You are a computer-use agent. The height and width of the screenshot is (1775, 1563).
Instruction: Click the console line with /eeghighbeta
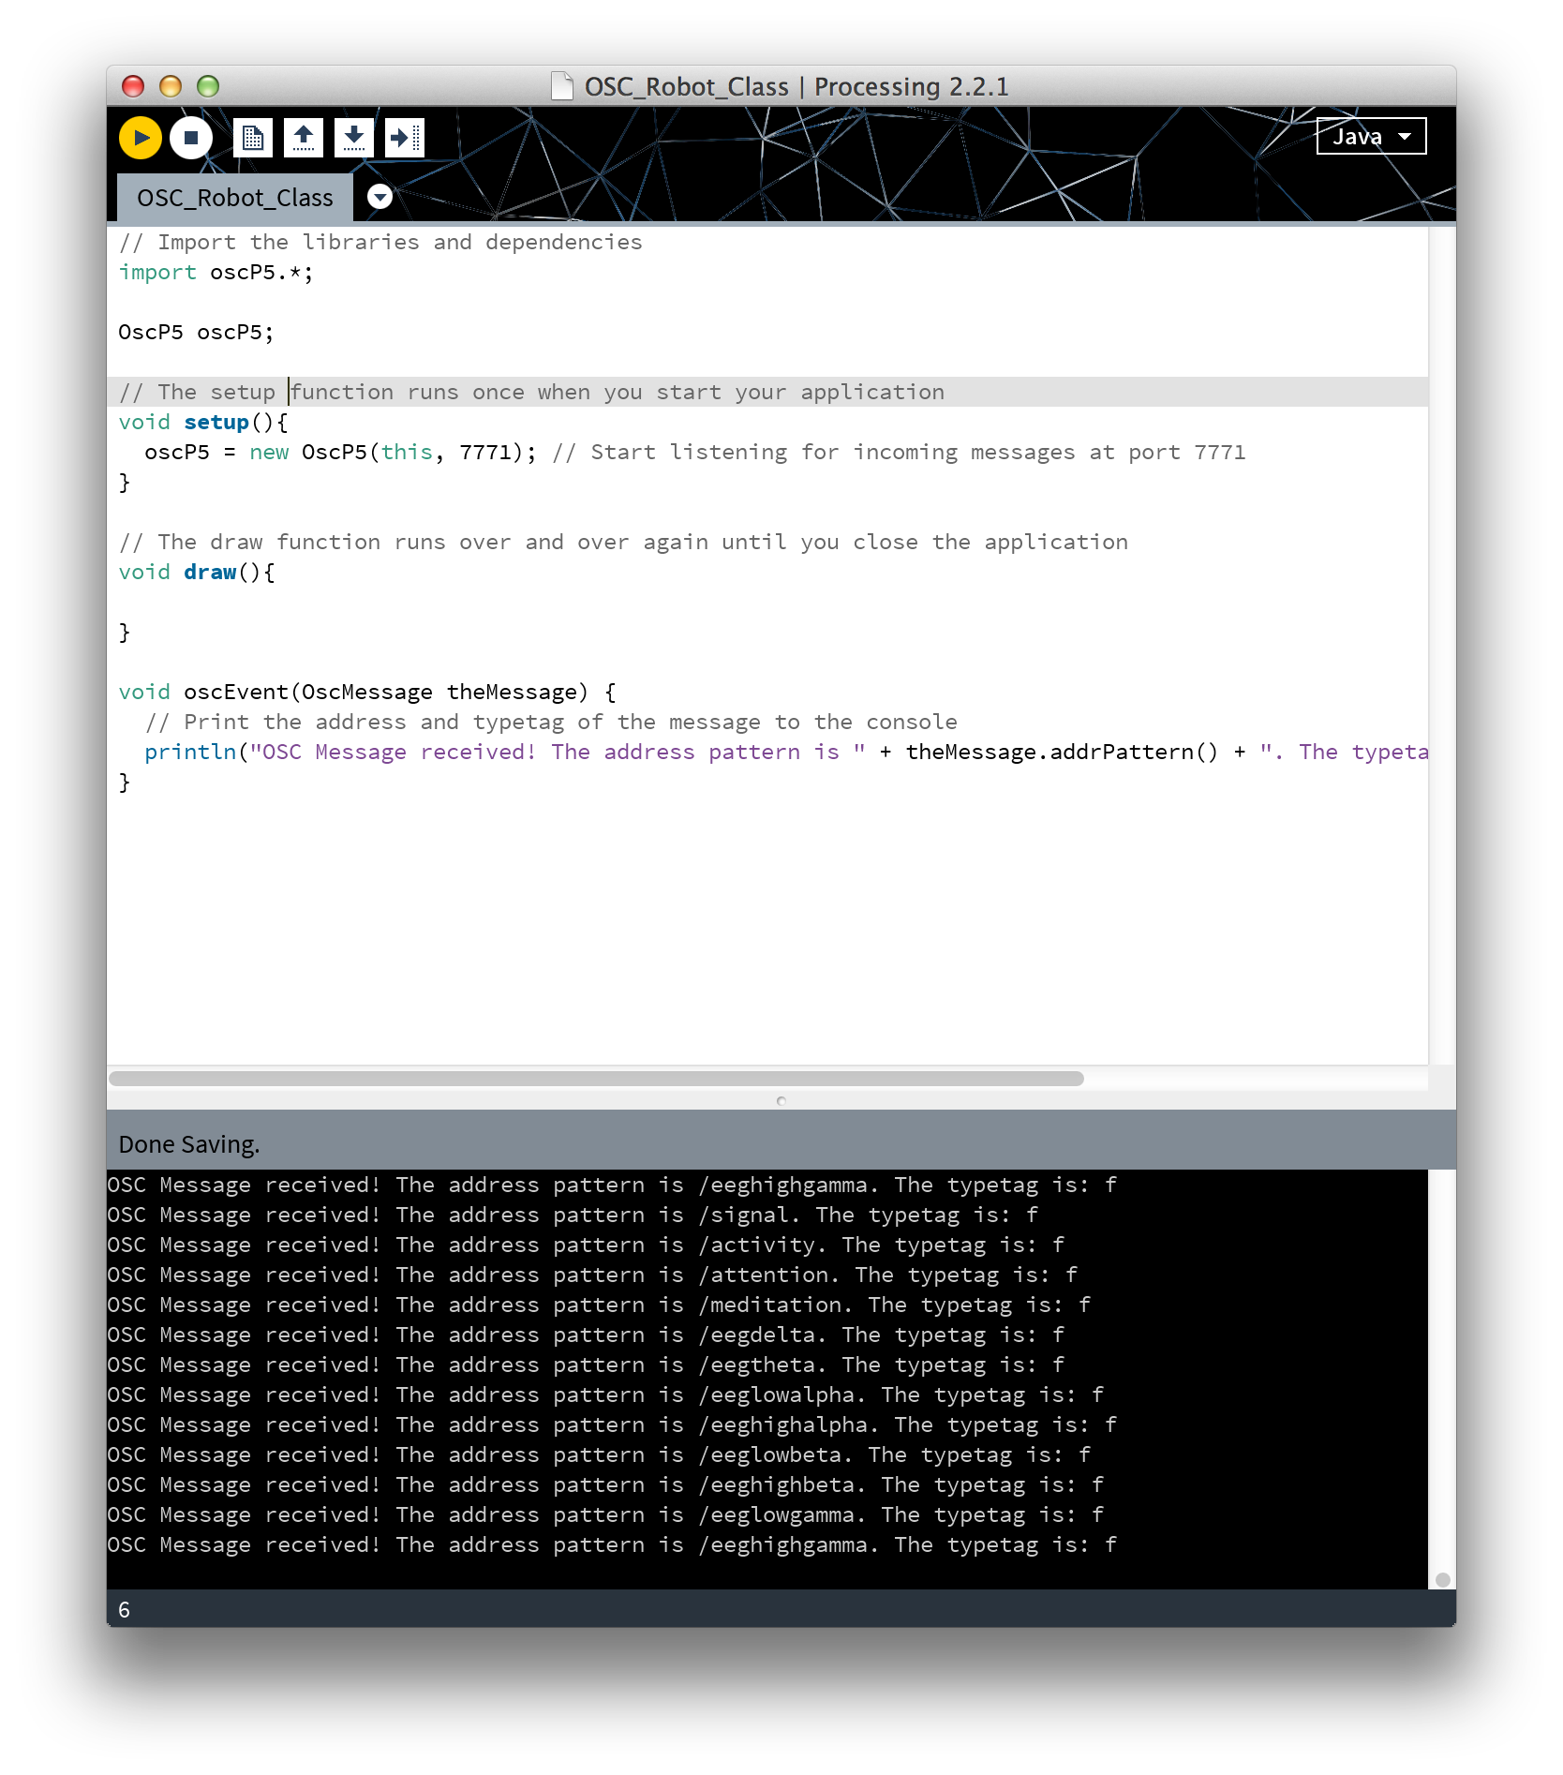[605, 1484]
